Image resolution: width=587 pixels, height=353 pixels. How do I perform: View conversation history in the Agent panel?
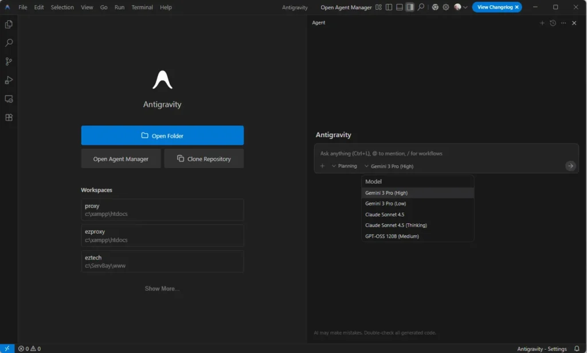pyautogui.click(x=551, y=23)
